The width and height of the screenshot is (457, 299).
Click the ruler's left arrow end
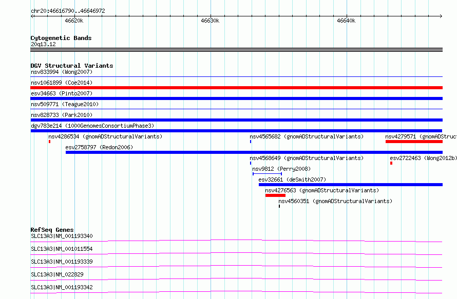pyautogui.click(x=32, y=16)
